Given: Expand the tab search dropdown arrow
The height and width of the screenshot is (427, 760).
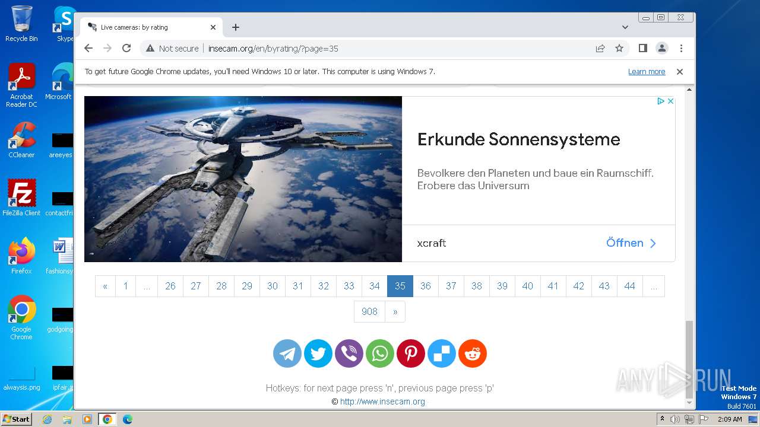Looking at the screenshot, I should click(625, 27).
